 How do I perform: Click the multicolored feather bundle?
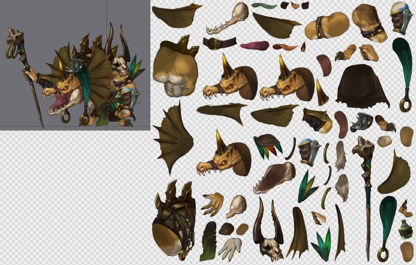pos(267,145)
